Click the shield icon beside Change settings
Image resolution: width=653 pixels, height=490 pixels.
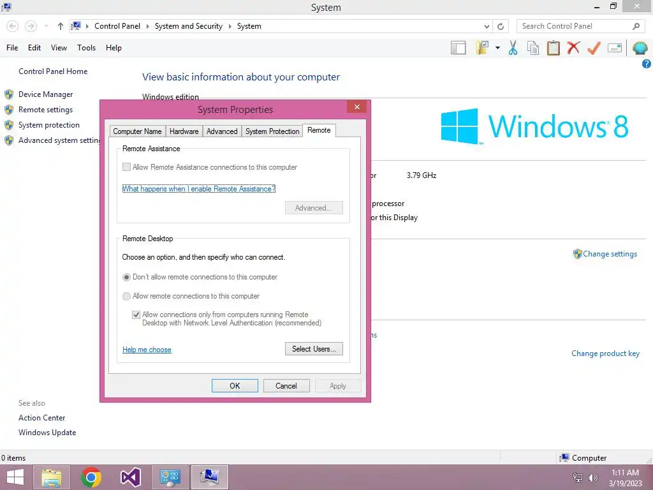[577, 254]
